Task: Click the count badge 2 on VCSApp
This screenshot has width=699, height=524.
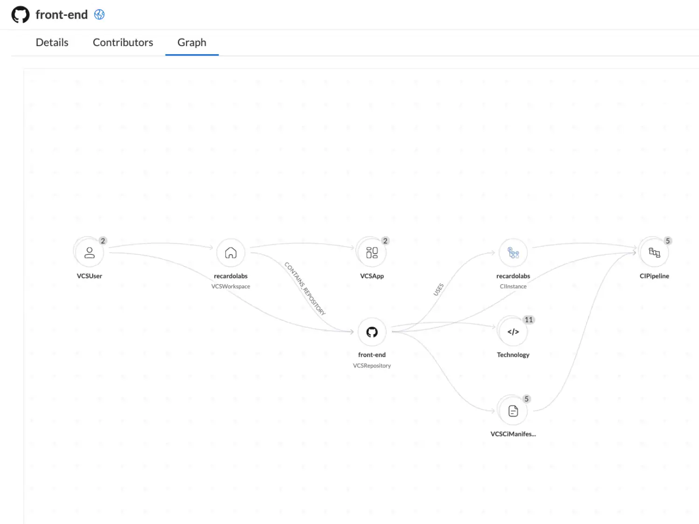Action: pos(385,241)
